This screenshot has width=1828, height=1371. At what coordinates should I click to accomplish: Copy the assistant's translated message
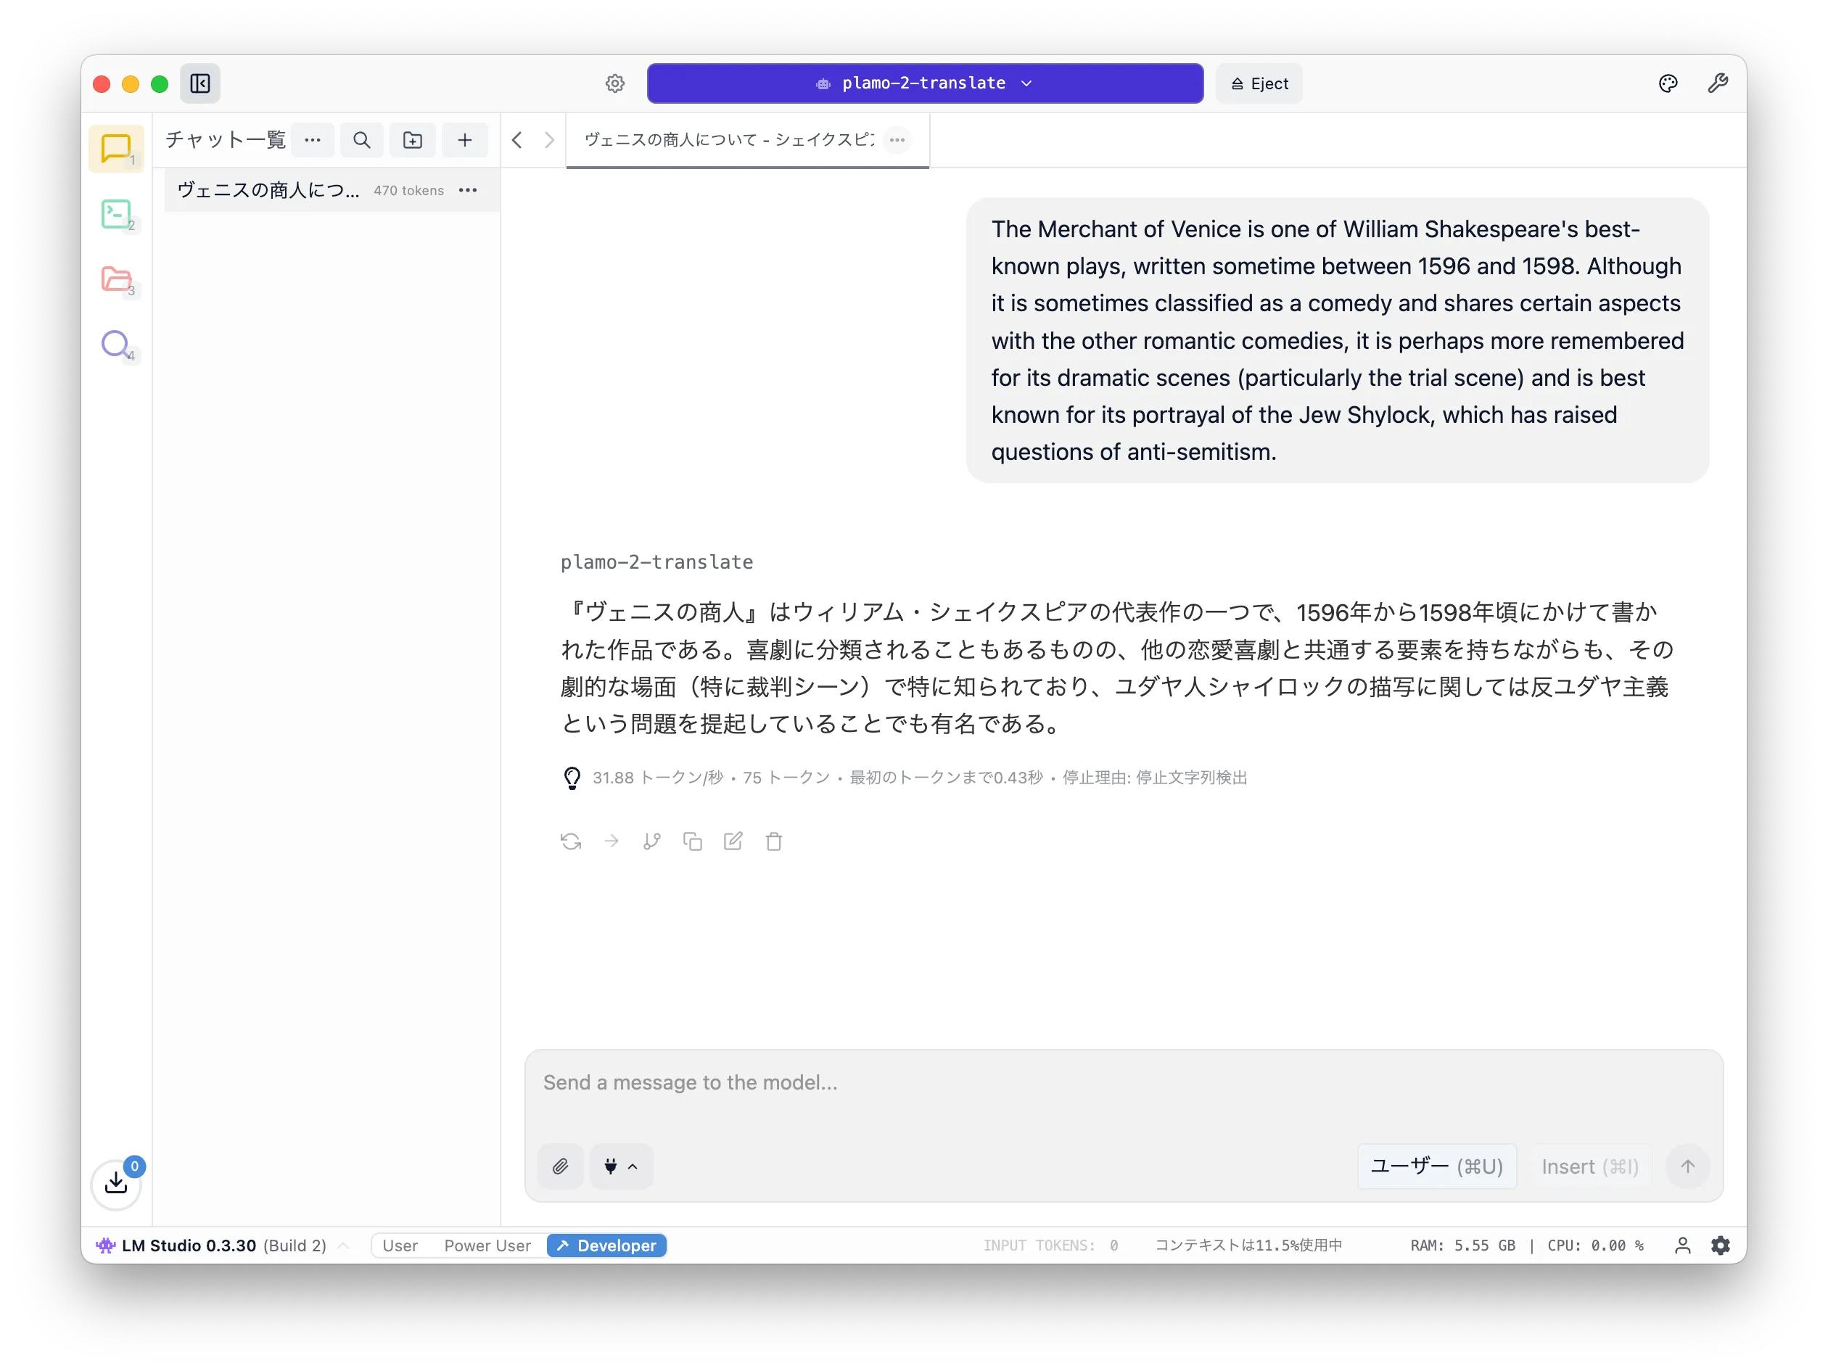point(693,841)
